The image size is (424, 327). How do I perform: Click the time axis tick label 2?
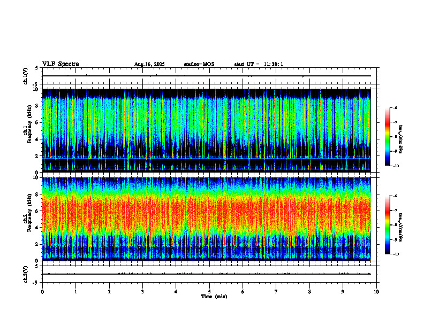[x=109, y=292]
